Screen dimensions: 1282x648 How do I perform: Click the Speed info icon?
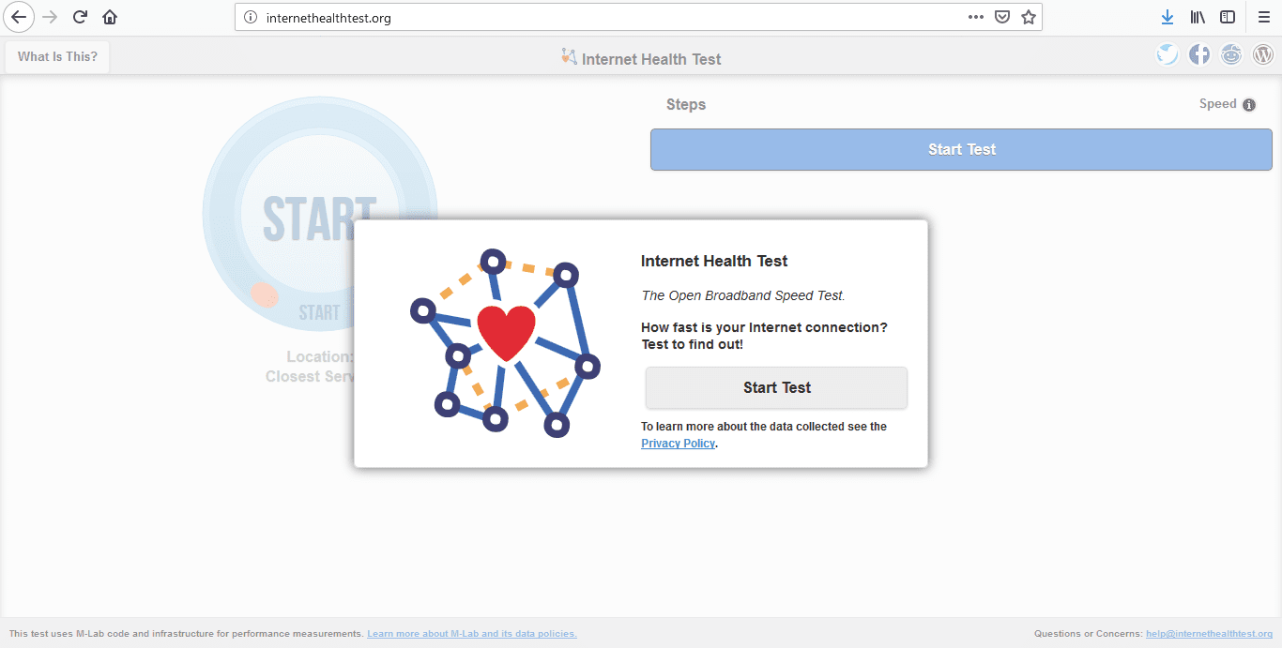coord(1249,105)
